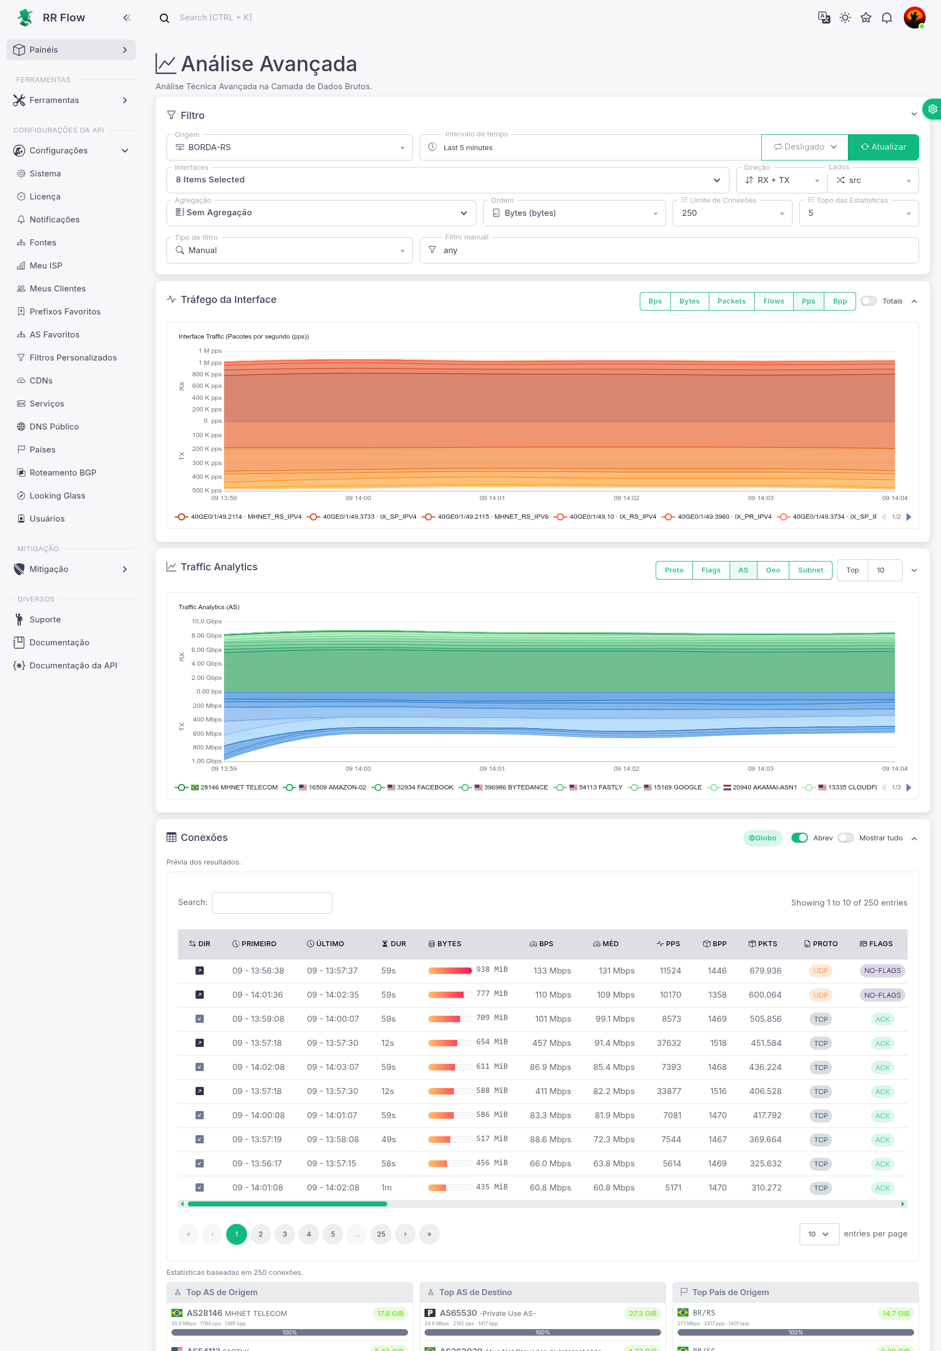Viewport: 941px width, 1351px height.
Task: Open the Origem BORDA-RS dropdown
Action: (289, 147)
